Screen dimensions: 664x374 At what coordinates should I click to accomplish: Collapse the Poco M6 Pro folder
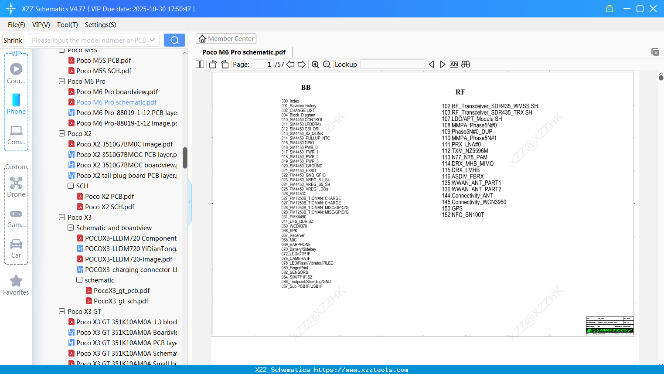(62, 81)
